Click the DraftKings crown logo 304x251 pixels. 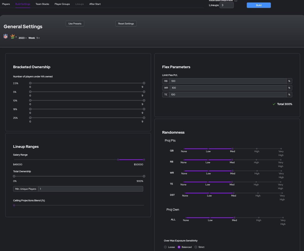click(12, 36)
